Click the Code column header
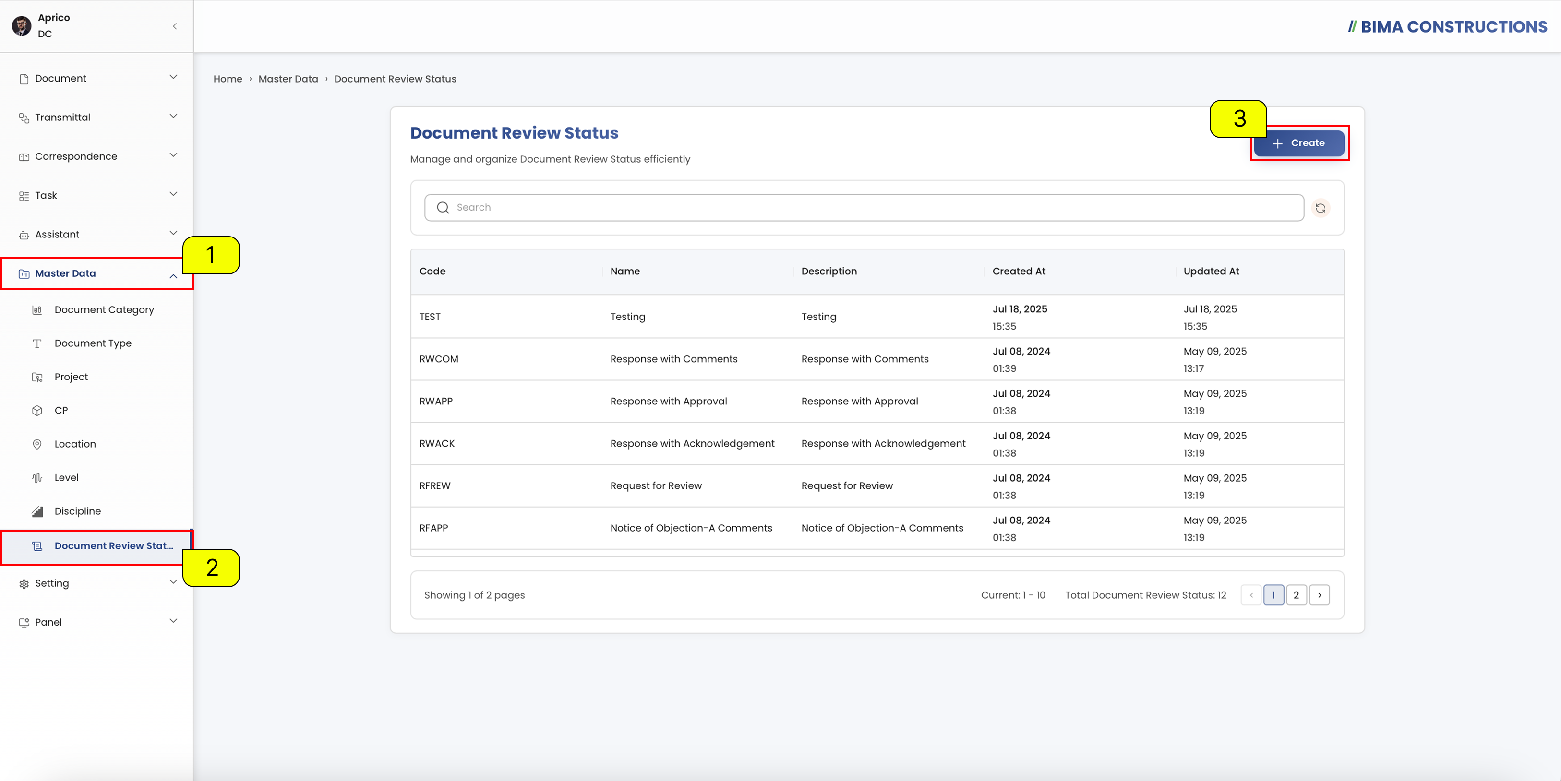This screenshot has height=781, width=1561. coord(432,271)
